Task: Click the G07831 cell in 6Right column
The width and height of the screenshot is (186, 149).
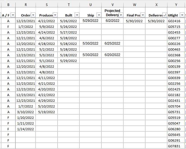Action: [174, 146]
